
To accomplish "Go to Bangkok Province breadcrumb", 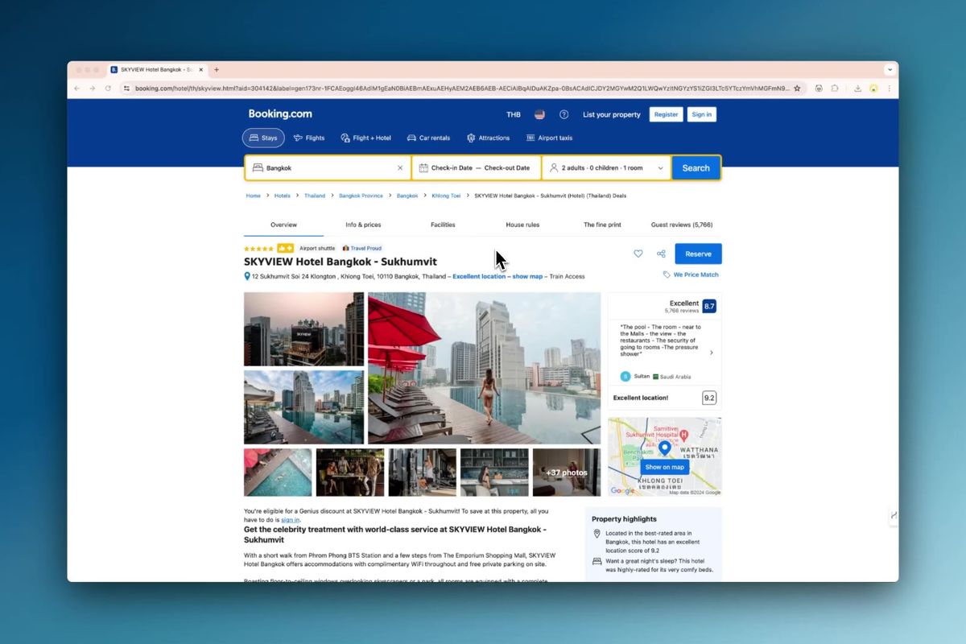I will [361, 196].
